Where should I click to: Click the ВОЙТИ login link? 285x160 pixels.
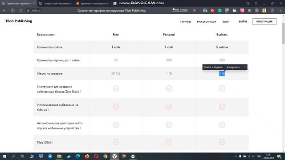(x=243, y=21)
